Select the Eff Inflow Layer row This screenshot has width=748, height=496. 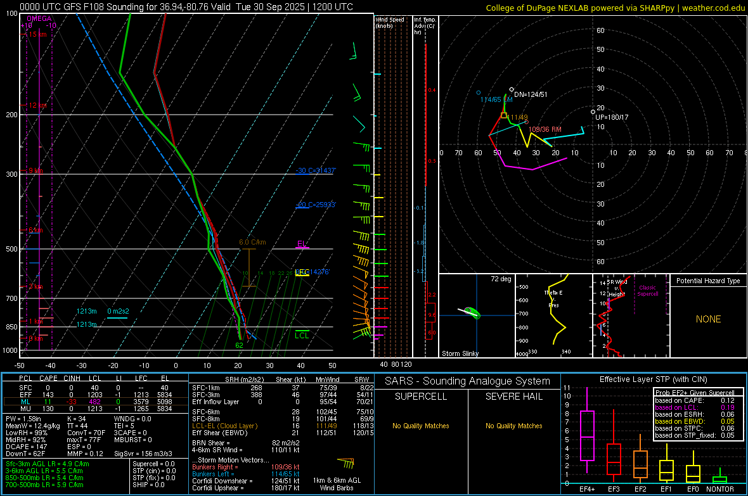point(283,402)
